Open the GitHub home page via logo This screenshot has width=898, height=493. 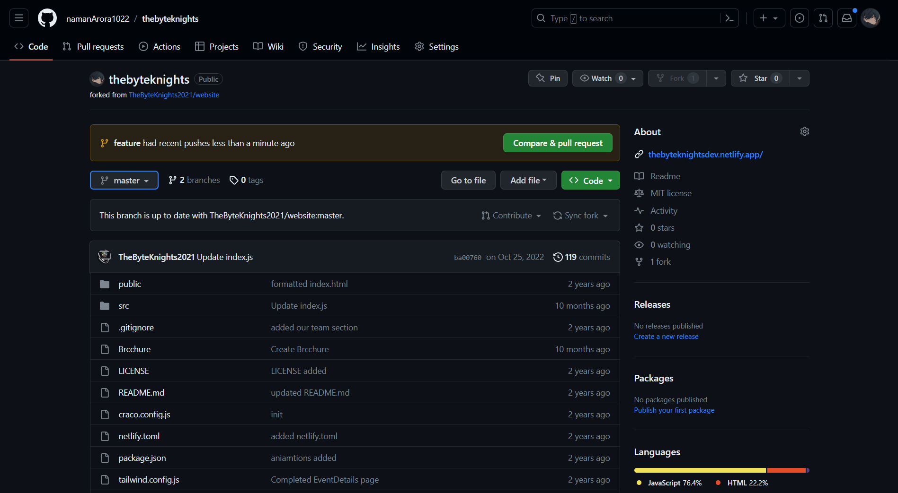(47, 17)
